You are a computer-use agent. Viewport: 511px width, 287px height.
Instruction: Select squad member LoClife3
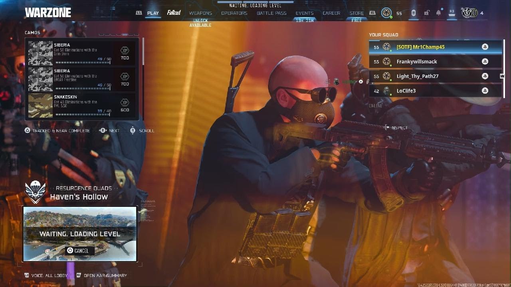point(435,91)
